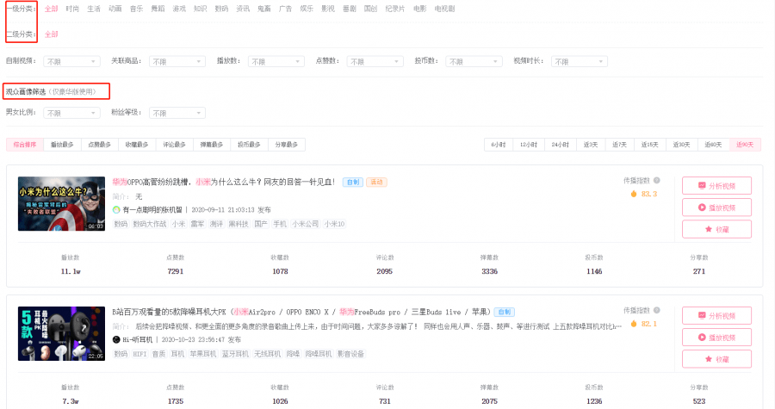Set time range to 12小时
Viewport: 775px width, 409px height.
click(529, 145)
